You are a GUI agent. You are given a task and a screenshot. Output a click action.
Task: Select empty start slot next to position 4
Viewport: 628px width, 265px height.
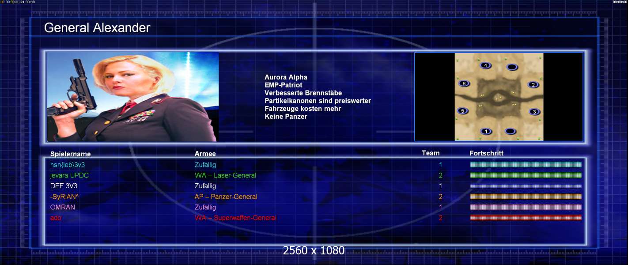click(x=512, y=67)
